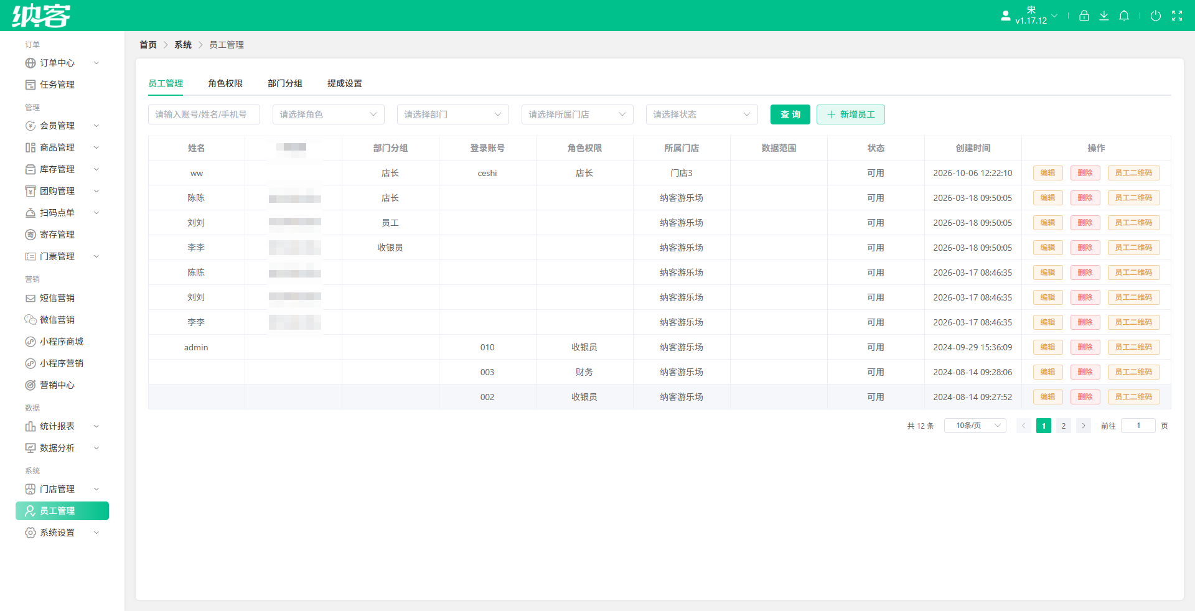Expand 商品管理 menu
Screen dimensions: 1195x611
tap(62, 147)
